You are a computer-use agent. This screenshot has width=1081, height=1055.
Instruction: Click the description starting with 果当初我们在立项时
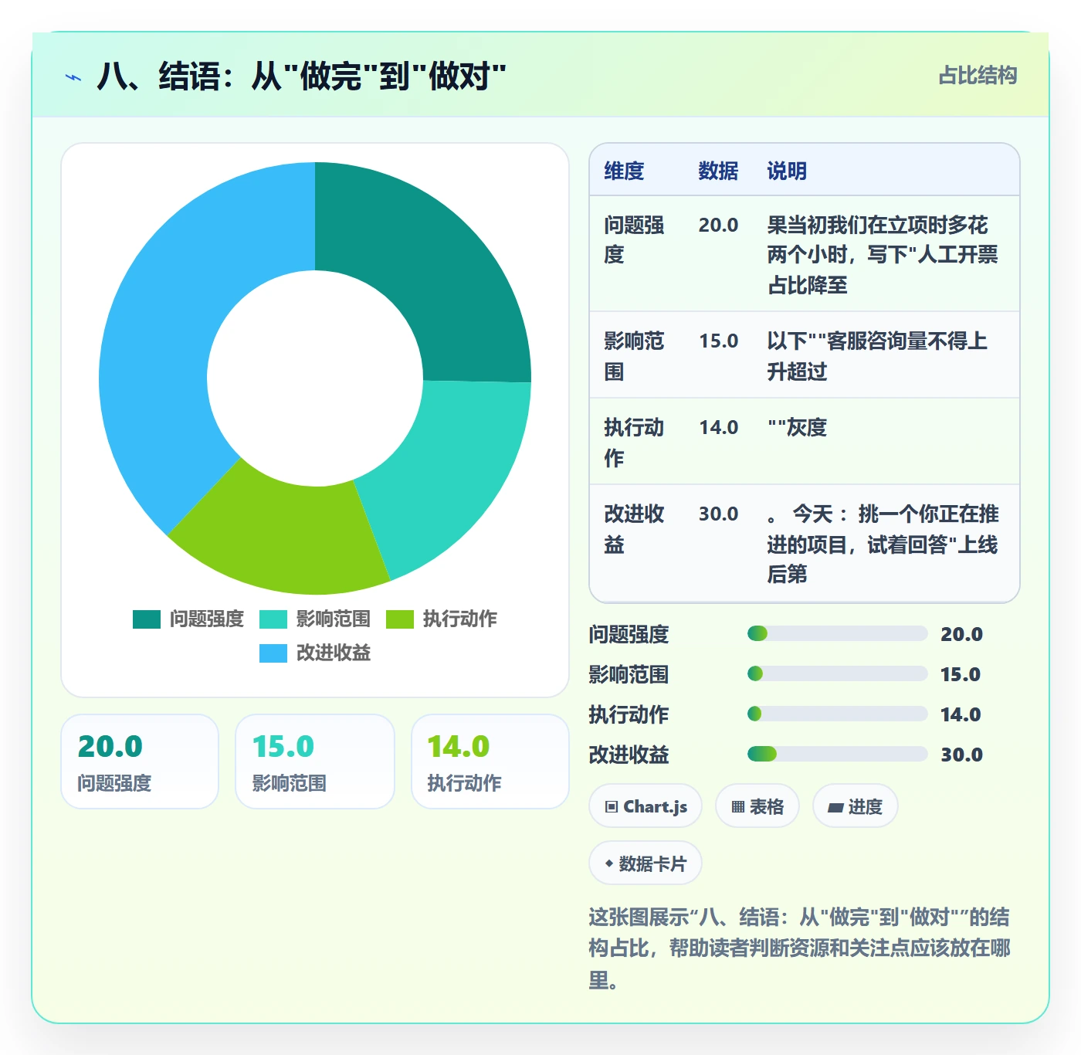pos(883,255)
